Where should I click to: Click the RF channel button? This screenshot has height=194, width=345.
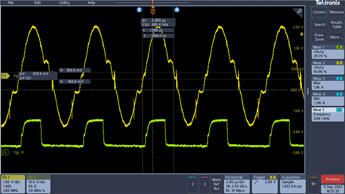click(313, 184)
